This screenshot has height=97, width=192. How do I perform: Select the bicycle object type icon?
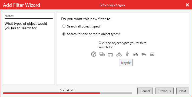click(119, 54)
